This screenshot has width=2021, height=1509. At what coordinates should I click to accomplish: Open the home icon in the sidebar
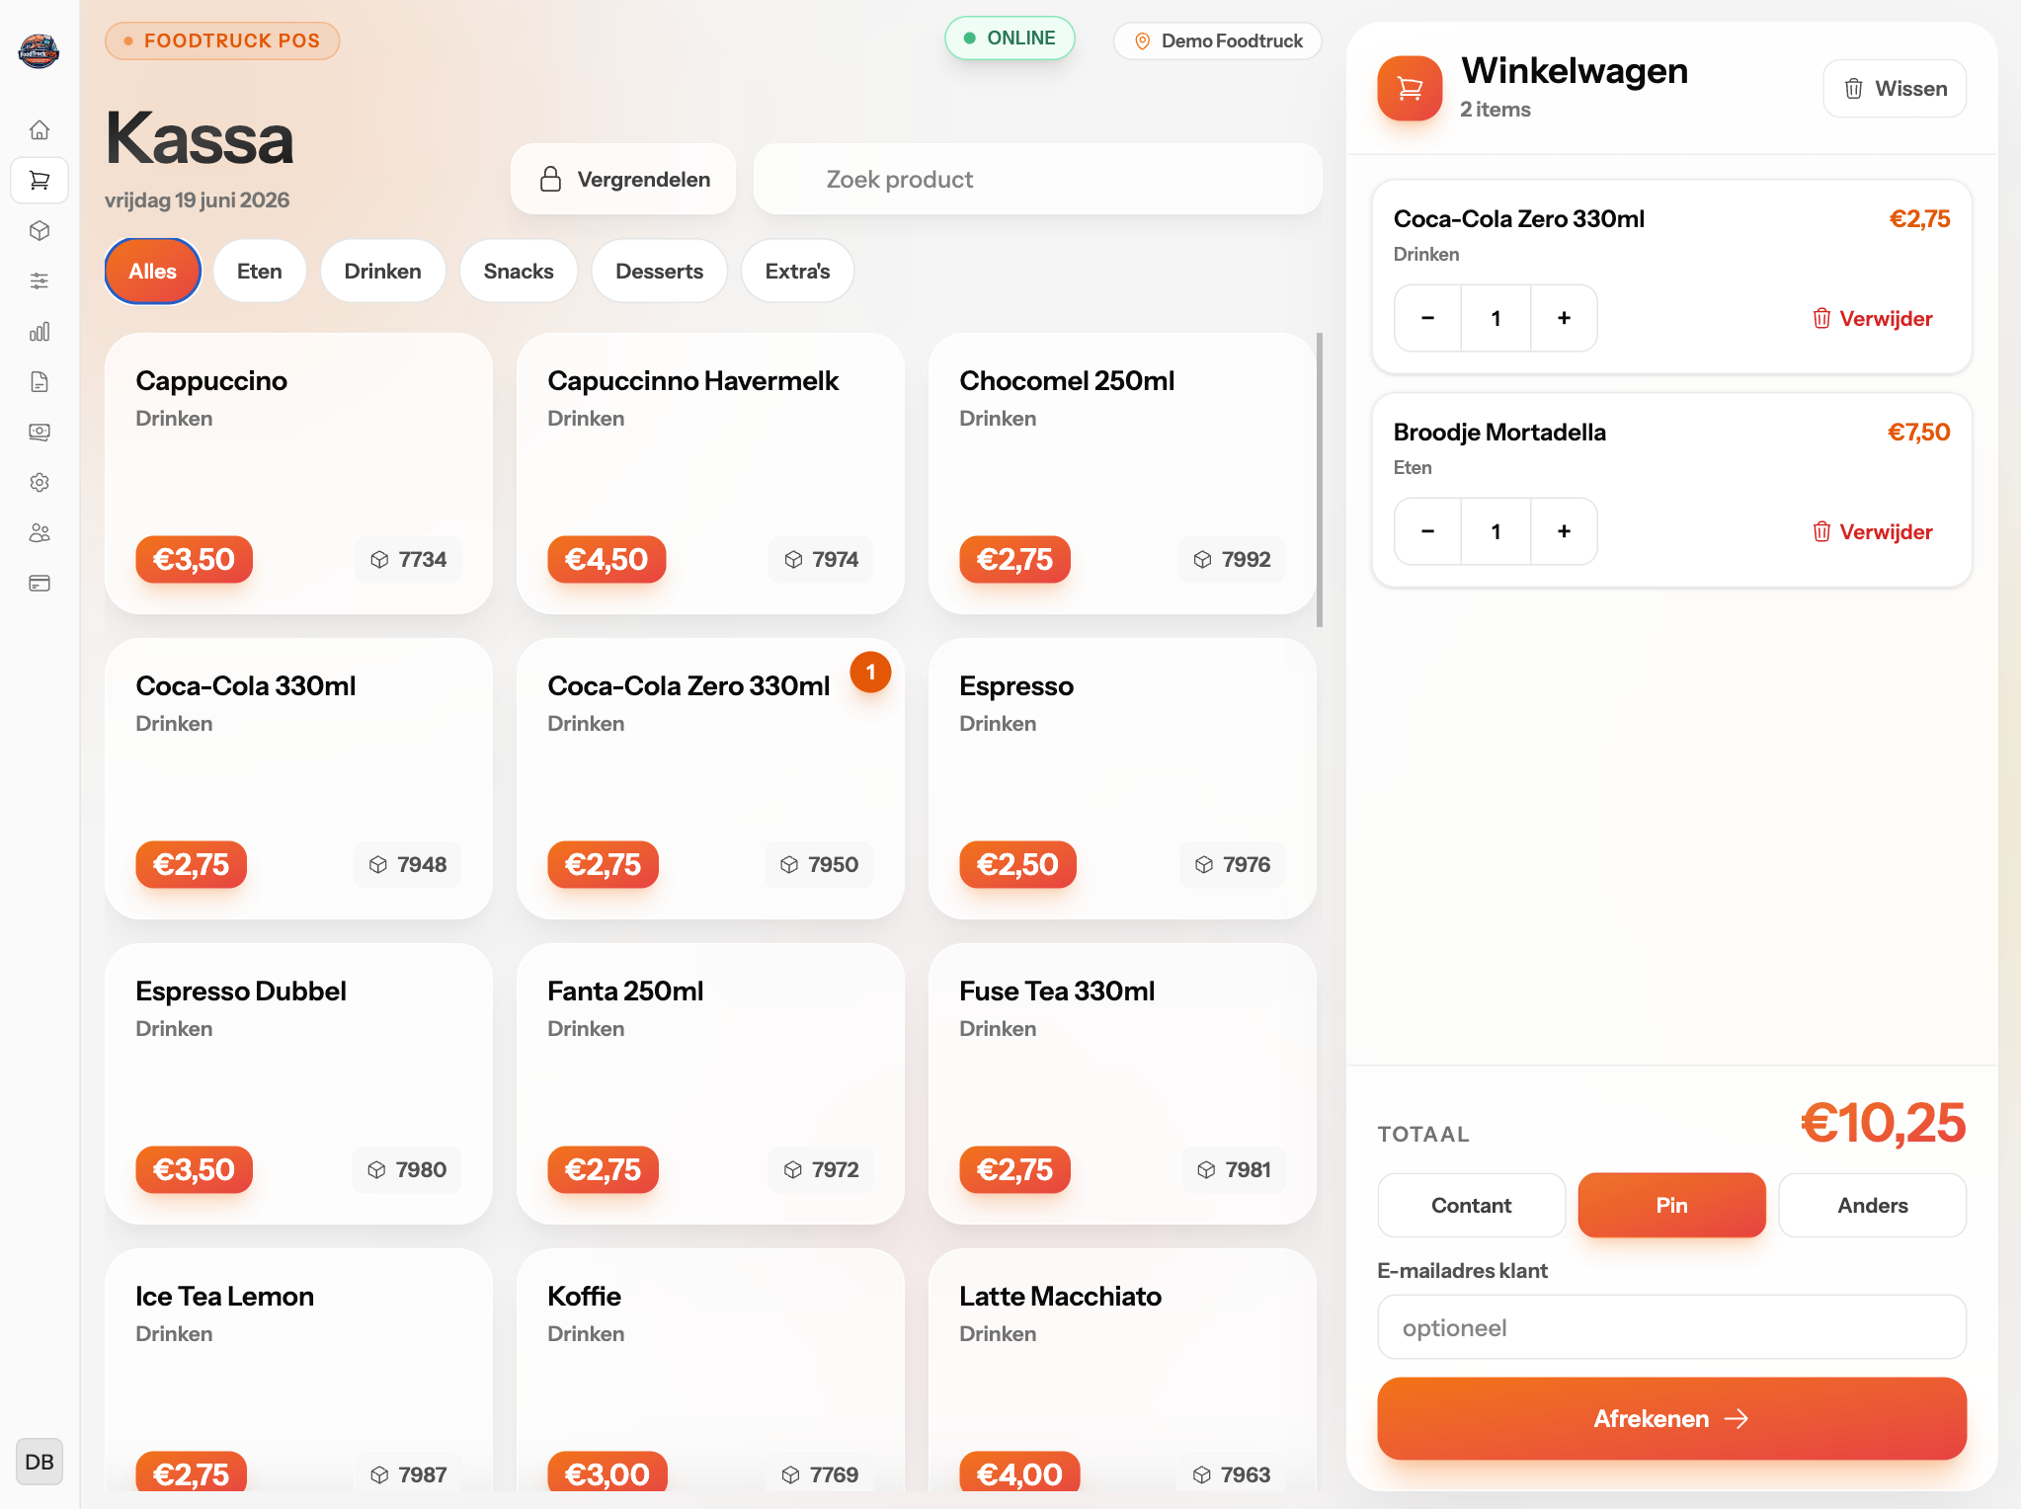pos(40,129)
